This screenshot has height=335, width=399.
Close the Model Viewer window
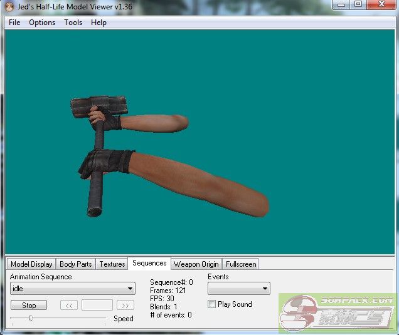click(381, 4)
